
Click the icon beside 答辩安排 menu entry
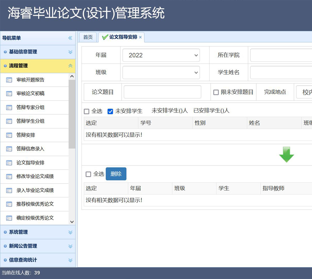tap(9, 135)
